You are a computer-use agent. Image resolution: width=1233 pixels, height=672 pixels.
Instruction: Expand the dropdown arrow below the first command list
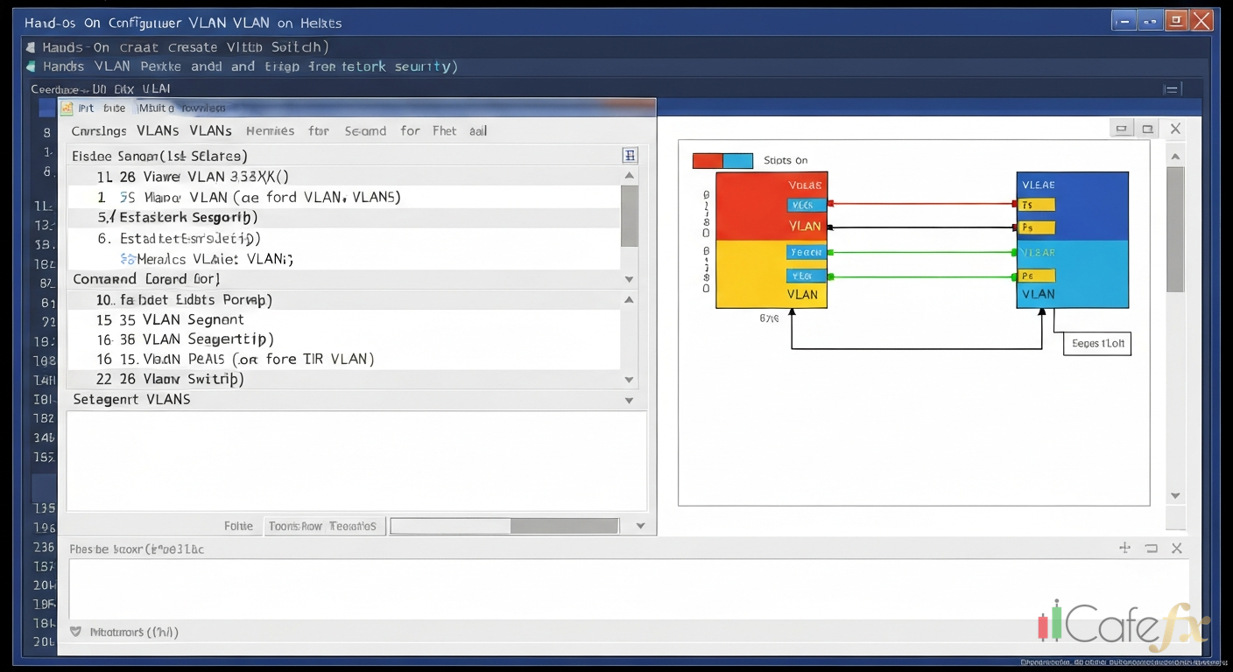point(629,279)
